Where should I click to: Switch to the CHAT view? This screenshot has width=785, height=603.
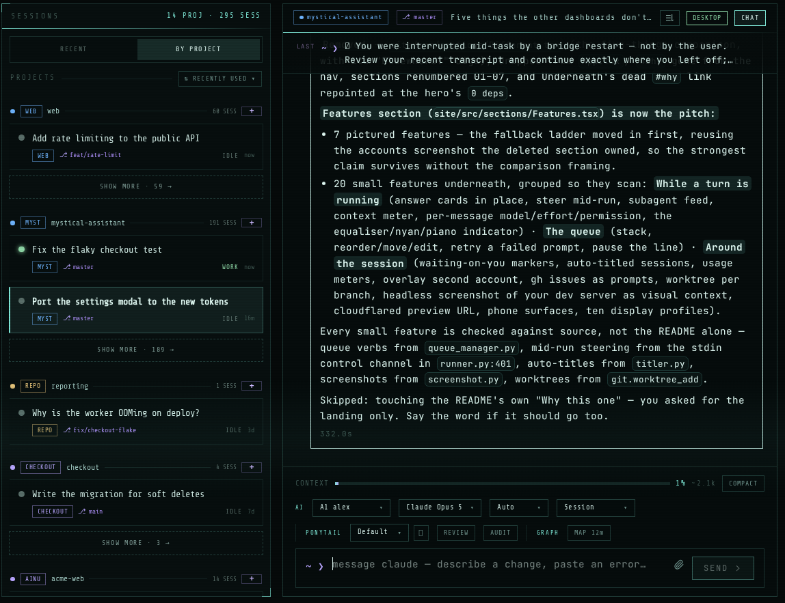749,18
